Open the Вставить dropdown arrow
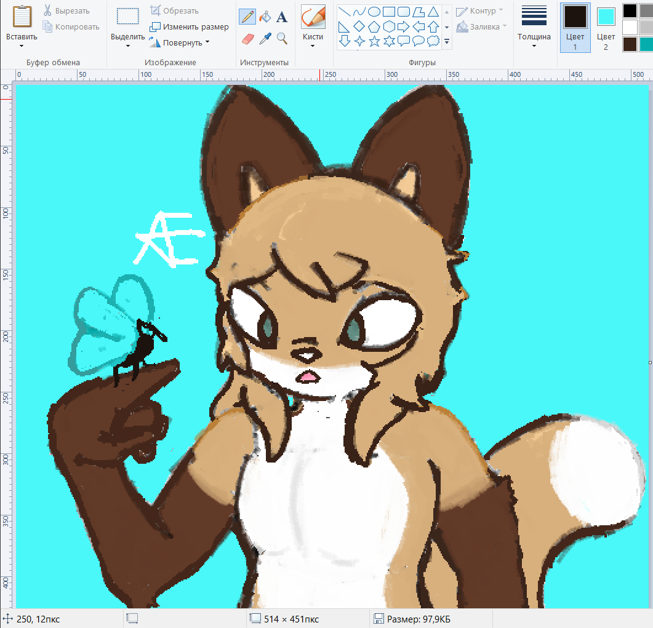 point(22,46)
